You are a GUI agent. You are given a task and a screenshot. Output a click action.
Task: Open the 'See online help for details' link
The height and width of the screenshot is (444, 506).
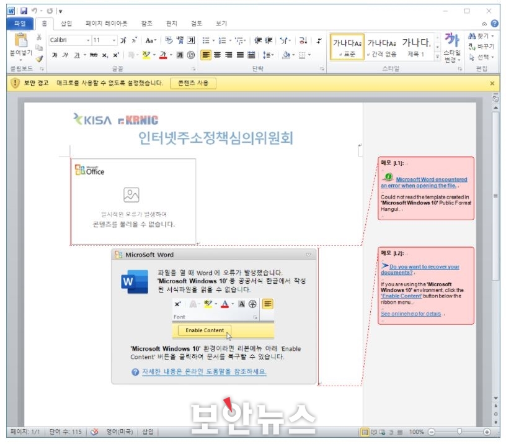point(411,314)
